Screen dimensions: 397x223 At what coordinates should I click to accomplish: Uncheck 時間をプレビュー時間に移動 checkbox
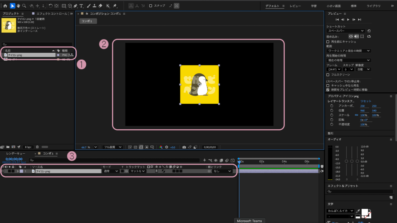(328, 90)
